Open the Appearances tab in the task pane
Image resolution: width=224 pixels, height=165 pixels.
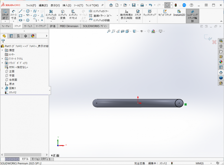(x=221, y=62)
